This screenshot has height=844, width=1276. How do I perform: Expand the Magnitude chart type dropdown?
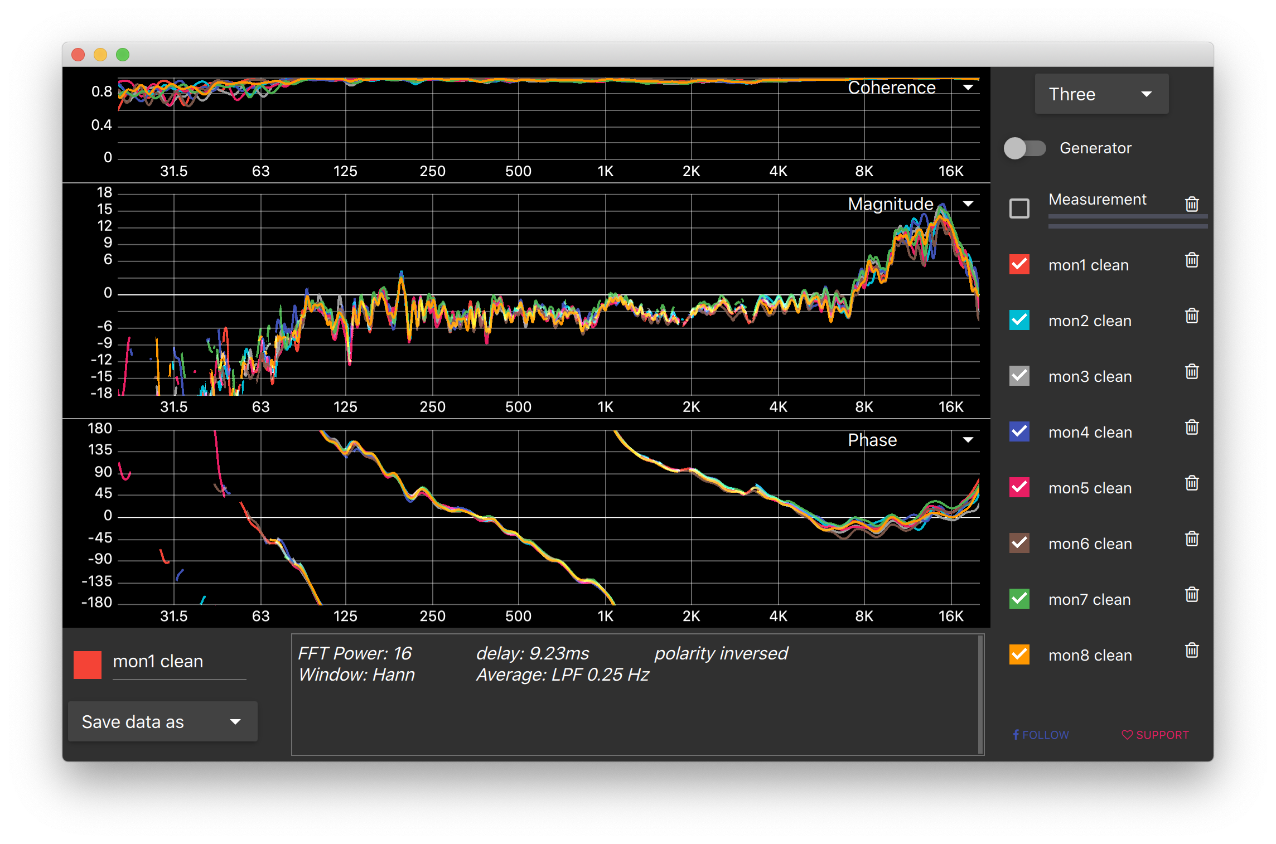tap(968, 204)
